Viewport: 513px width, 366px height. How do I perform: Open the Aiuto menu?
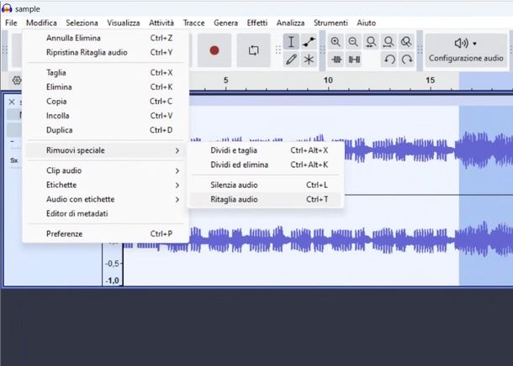[366, 23]
